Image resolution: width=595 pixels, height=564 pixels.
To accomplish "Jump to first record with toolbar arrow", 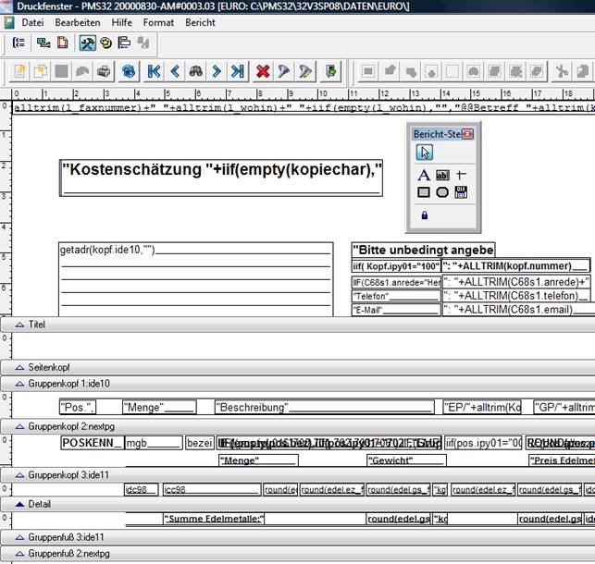I will point(153,71).
